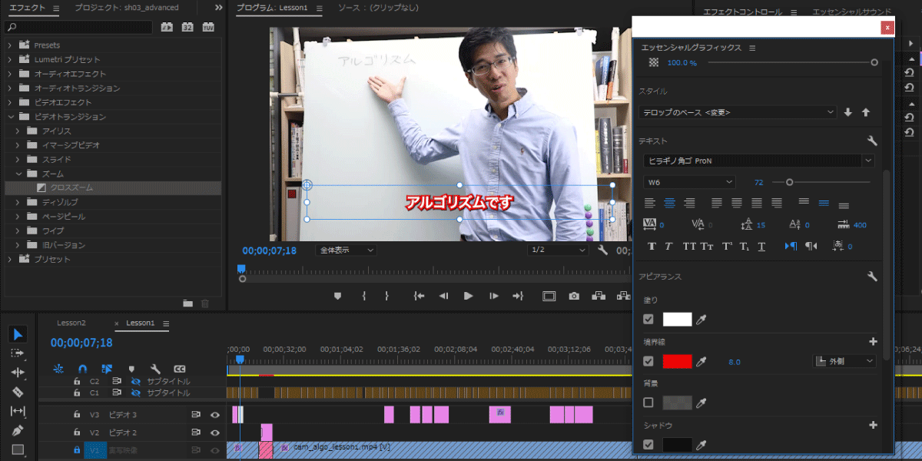Toggle fill checkbox in appearance

click(x=648, y=320)
